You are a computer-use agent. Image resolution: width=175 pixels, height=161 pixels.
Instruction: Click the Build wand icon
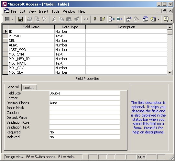coord(136,19)
